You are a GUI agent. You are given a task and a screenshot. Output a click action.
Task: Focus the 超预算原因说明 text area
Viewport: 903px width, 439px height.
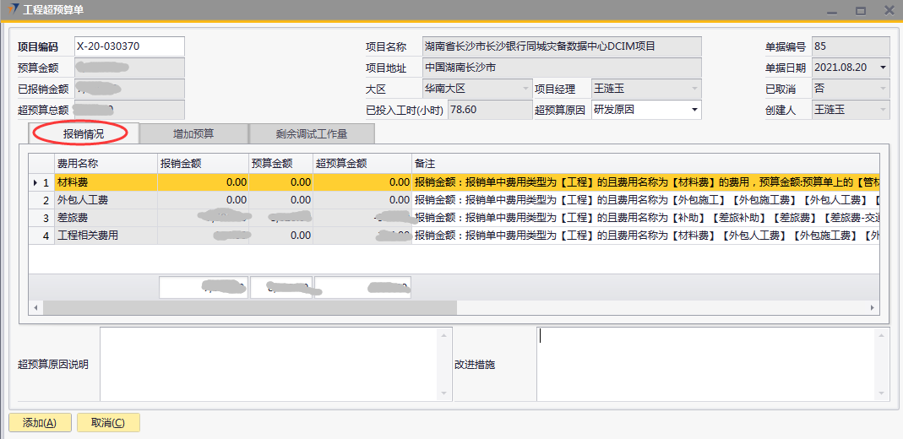(x=270, y=364)
